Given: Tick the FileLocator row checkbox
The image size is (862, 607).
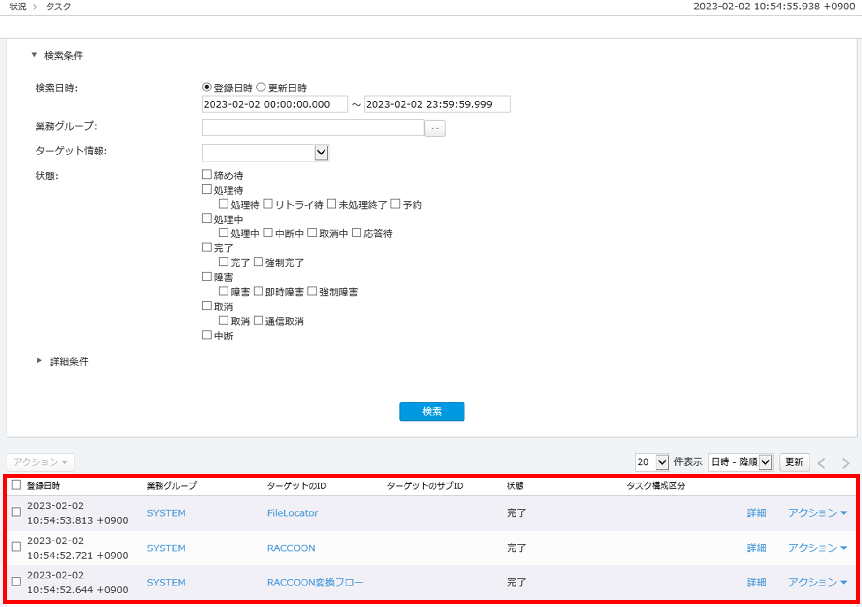Looking at the screenshot, I should tap(16, 512).
